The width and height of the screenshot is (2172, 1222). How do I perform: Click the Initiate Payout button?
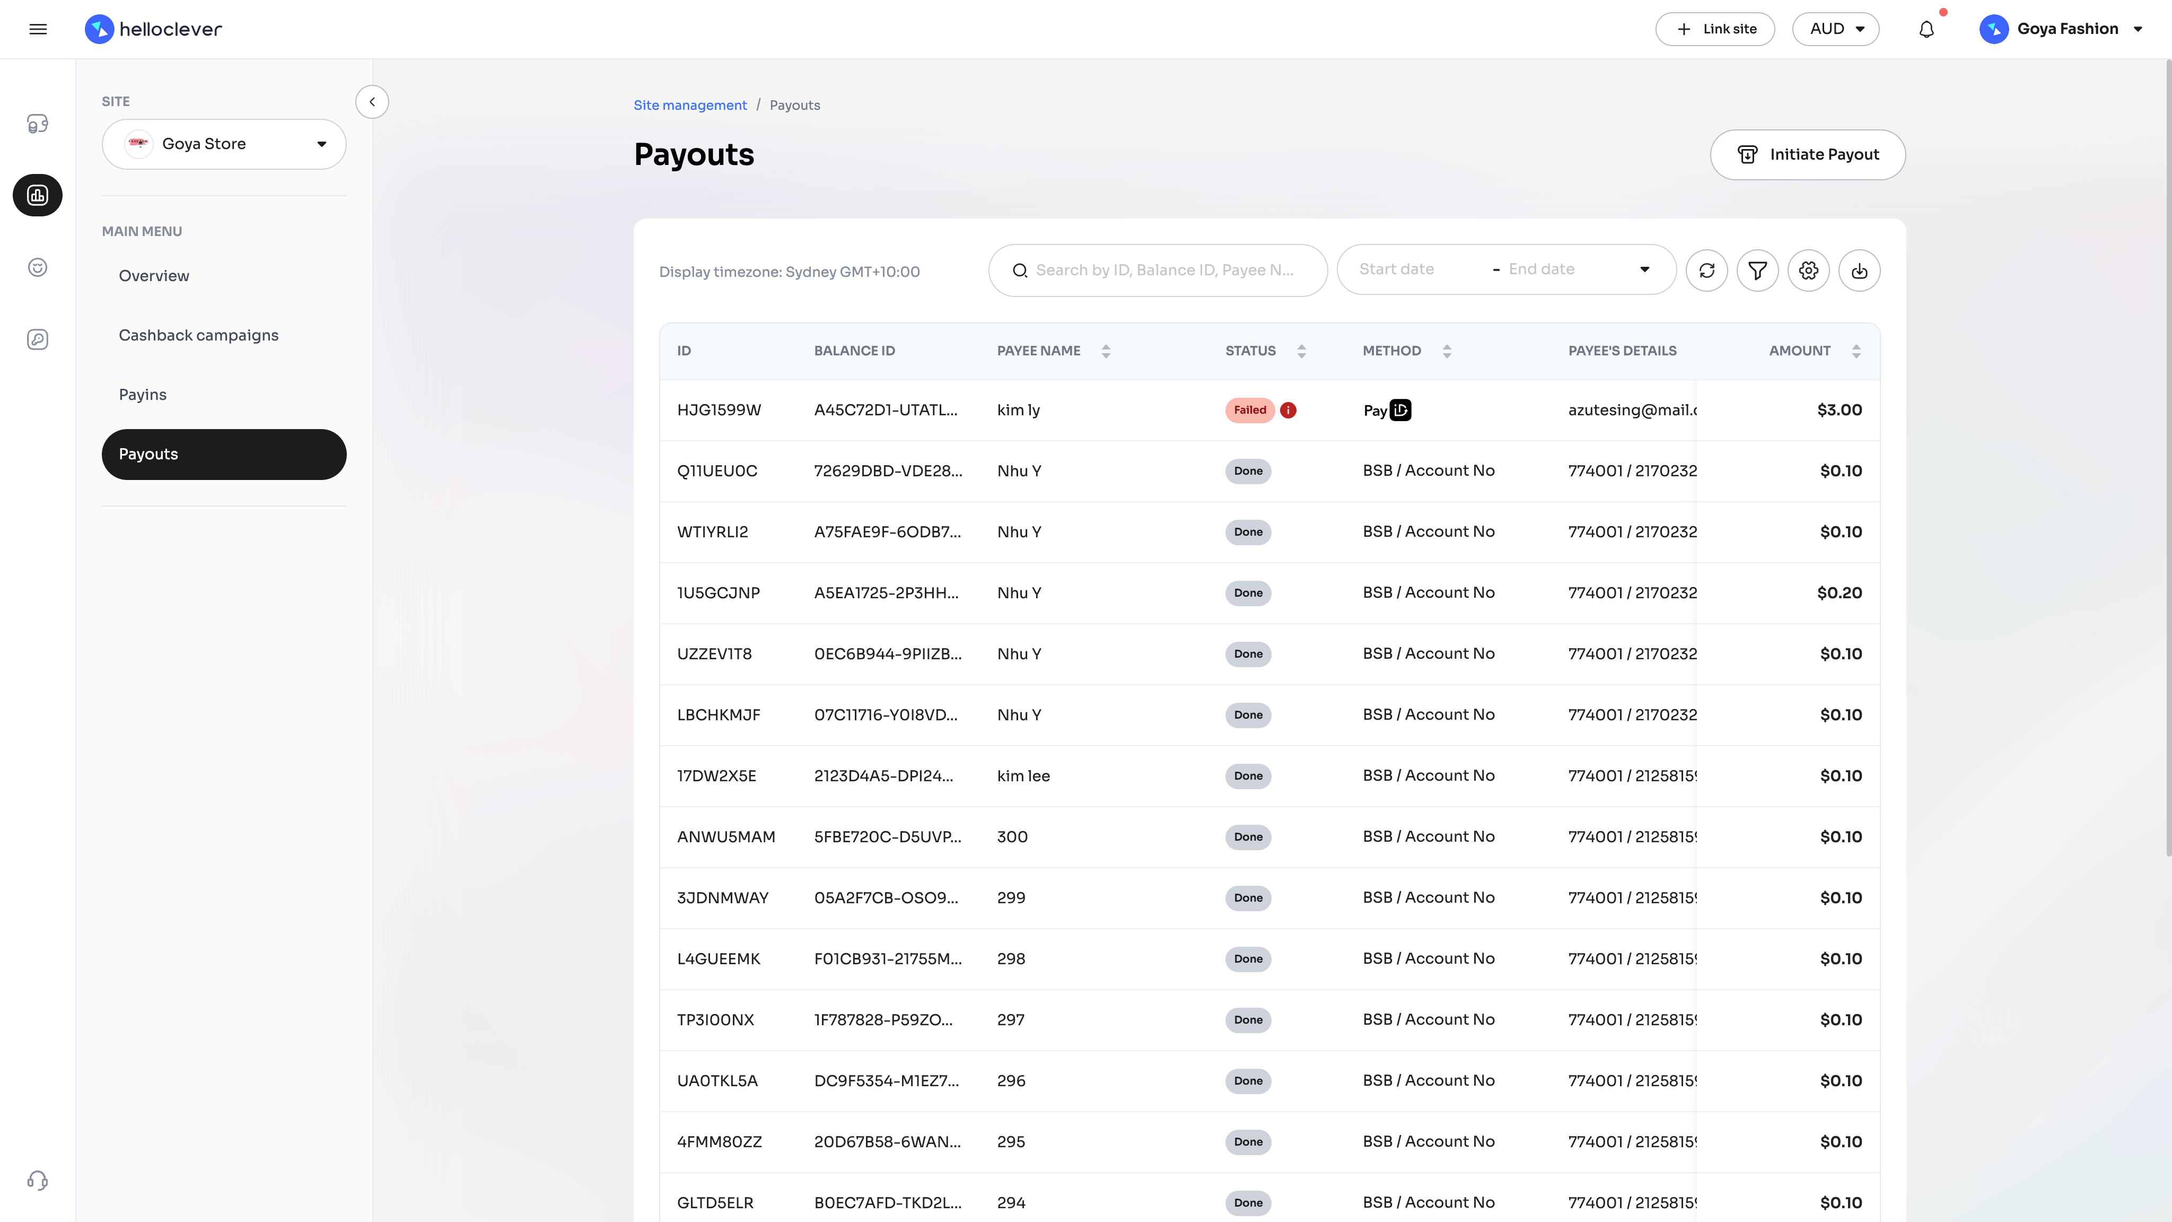[1807, 154]
